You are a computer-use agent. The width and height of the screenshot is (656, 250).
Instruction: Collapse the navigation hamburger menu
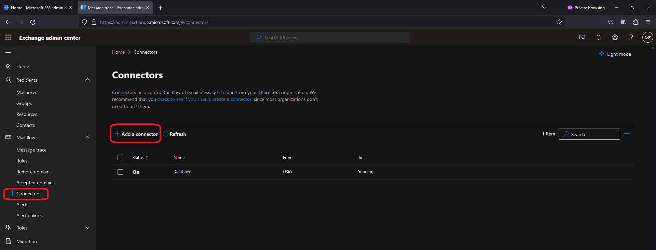tap(8, 52)
